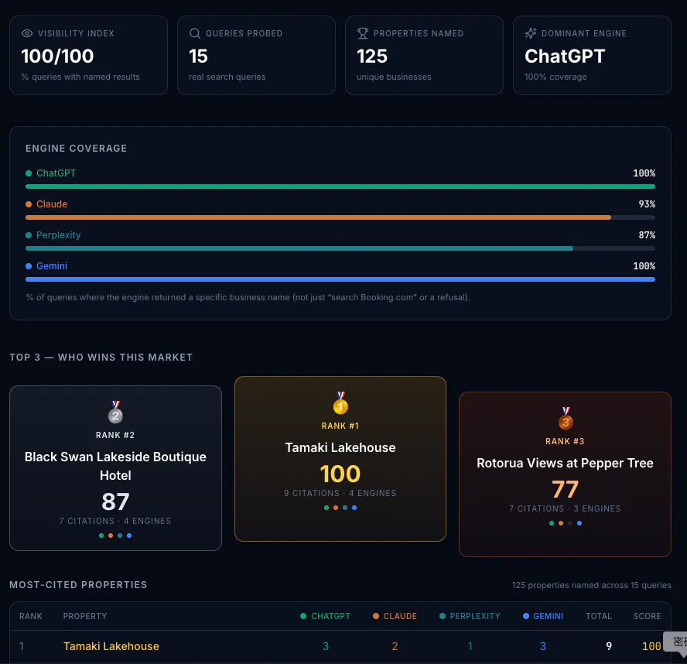Click the MOST-CITED PROPERTIES heading
Image resolution: width=687 pixels, height=664 pixels.
[78, 584]
